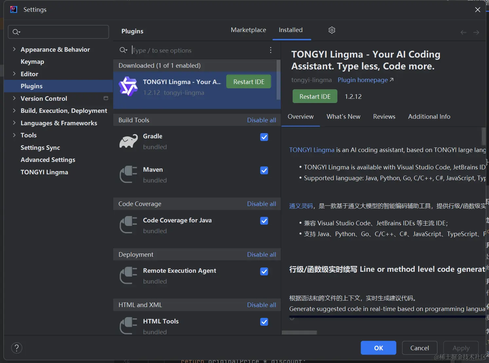The image size is (489, 363).
Task: Click the plugin list vertical scrollbar
Action: (x=279, y=79)
